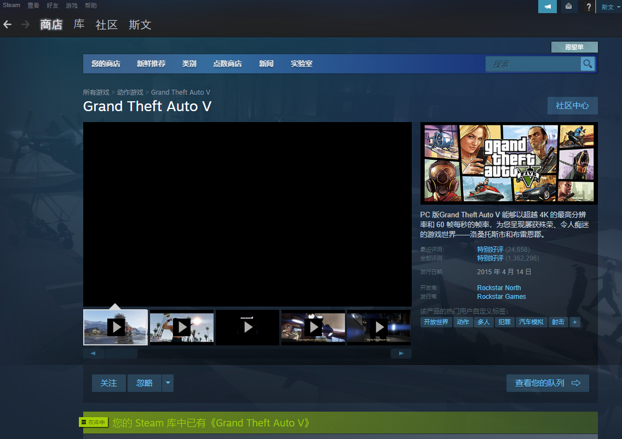Switch to the 库 tab

(79, 25)
